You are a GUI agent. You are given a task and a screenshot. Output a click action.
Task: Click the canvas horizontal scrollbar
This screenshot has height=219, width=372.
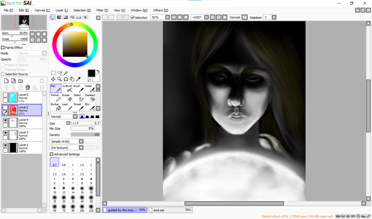234,203
